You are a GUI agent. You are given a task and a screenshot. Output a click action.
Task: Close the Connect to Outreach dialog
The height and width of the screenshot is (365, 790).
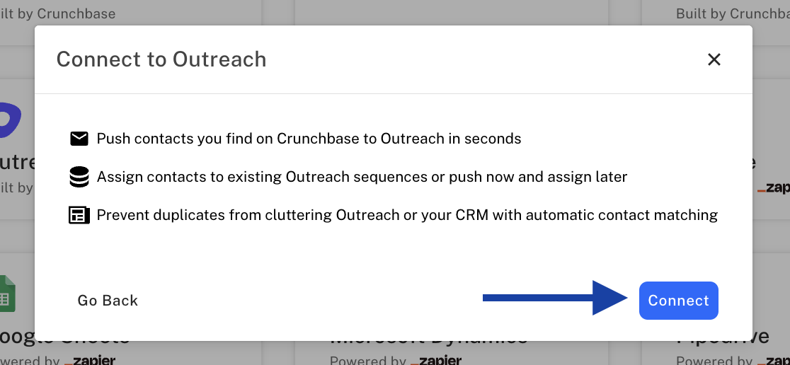714,60
